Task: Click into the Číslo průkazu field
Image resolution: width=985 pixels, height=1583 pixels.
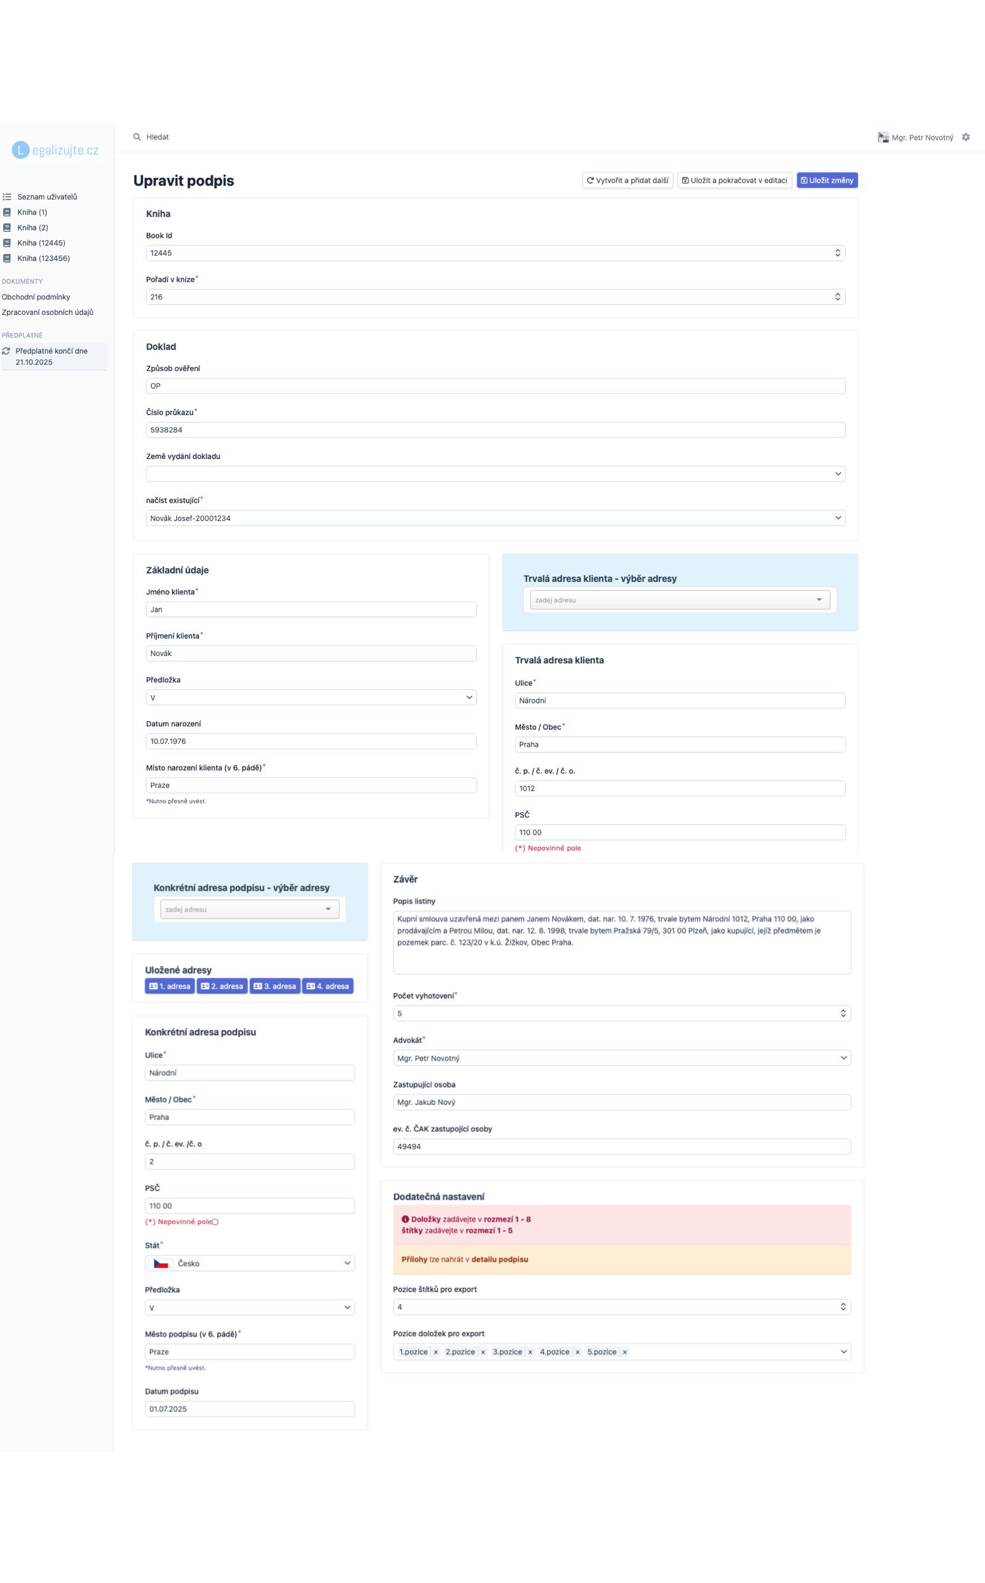Action: pyautogui.click(x=495, y=430)
